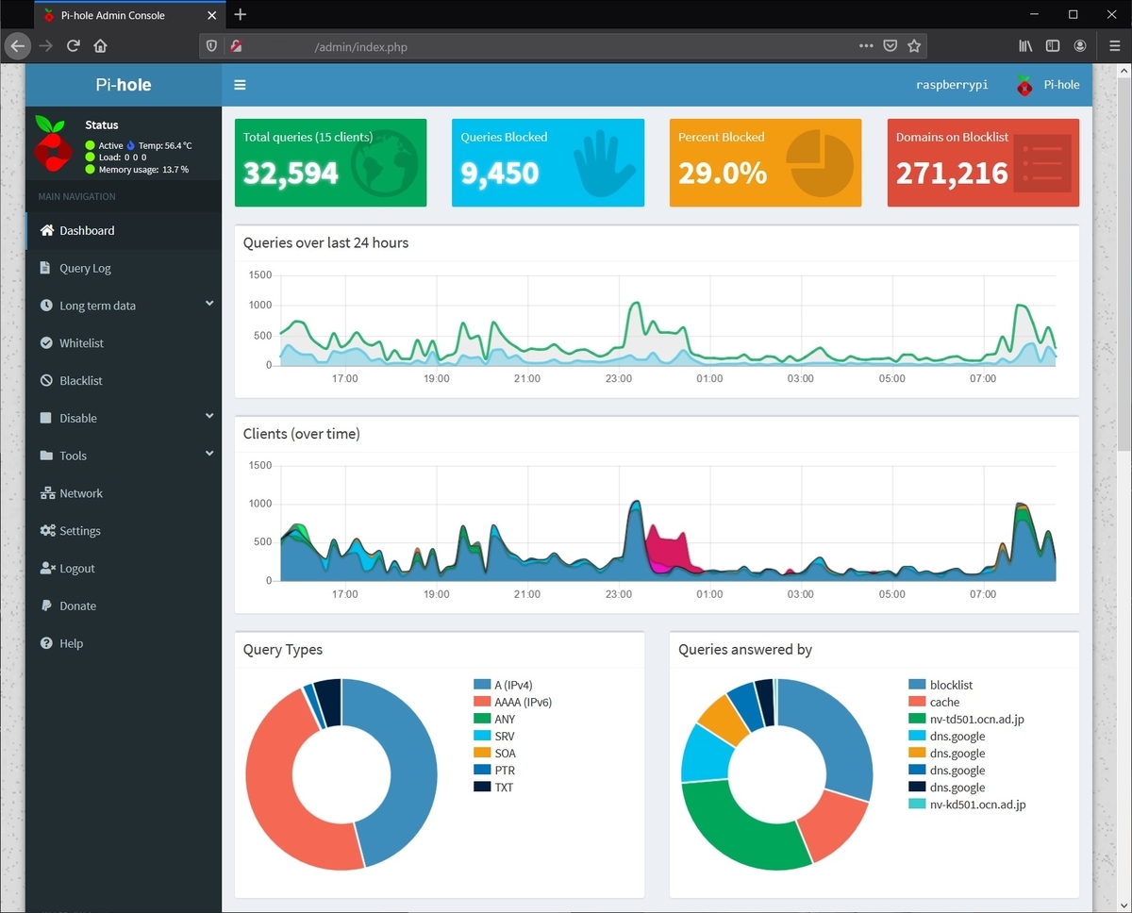Toggle cache legend color swatch
The height and width of the screenshot is (913, 1132).
coord(917,702)
